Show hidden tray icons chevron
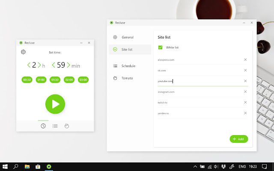The image size is (274, 171). coord(195,167)
